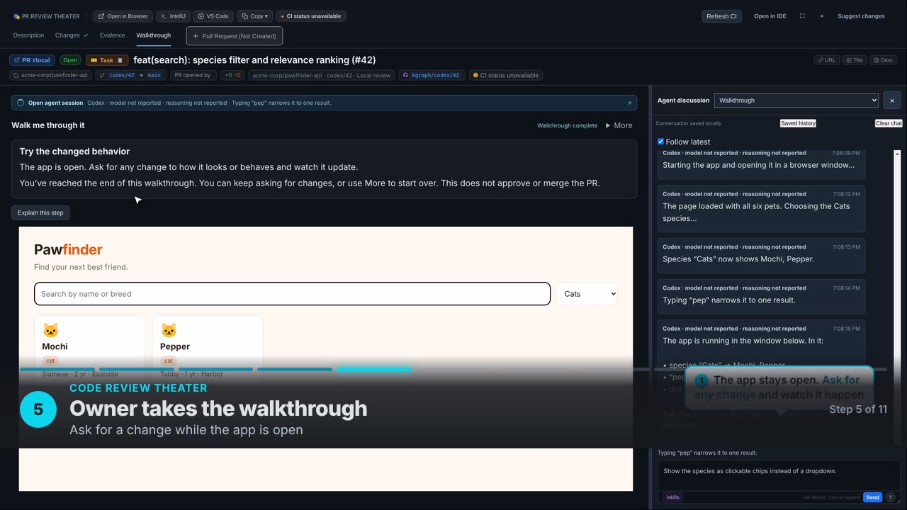907x510 pixels.
Task: Click the Saved history button
Action: 798,123
